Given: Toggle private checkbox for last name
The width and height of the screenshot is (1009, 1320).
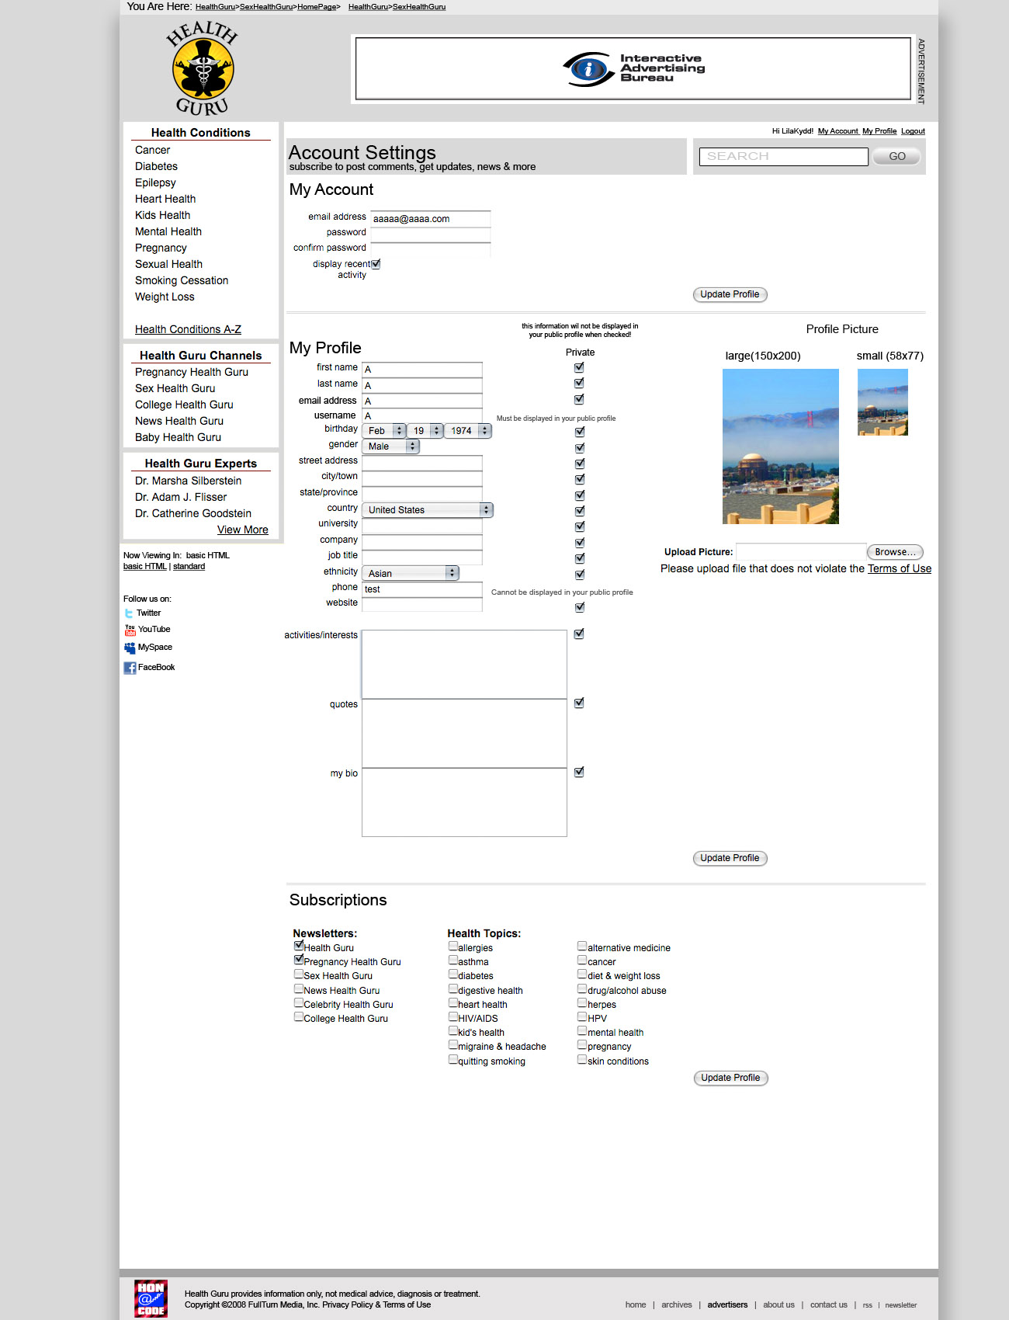Looking at the screenshot, I should (579, 383).
